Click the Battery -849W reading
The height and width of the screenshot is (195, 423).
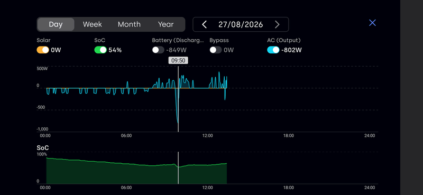coord(176,50)
